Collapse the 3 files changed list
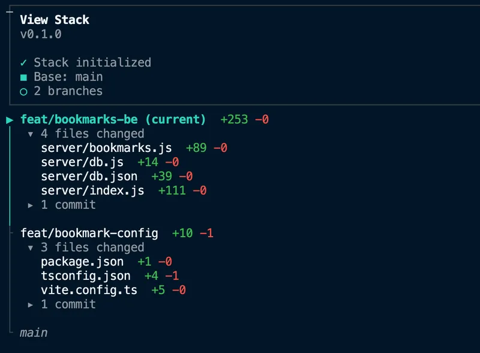 point(31,247)
